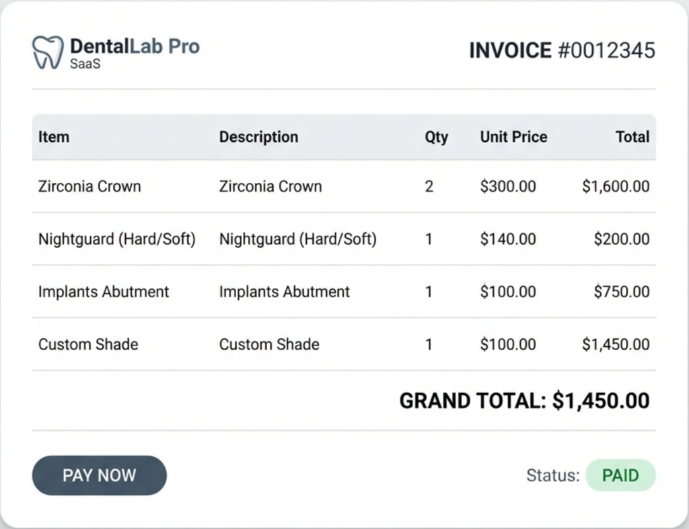The image size is (689, 529).
Task: Select the Implants Abutment line item
Action: tap(102, 292)
